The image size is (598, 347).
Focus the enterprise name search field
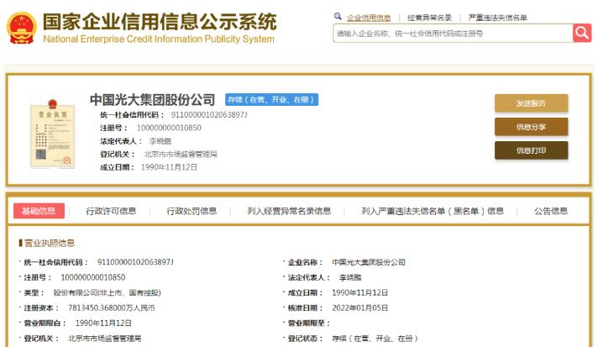(x=453, y=33)
